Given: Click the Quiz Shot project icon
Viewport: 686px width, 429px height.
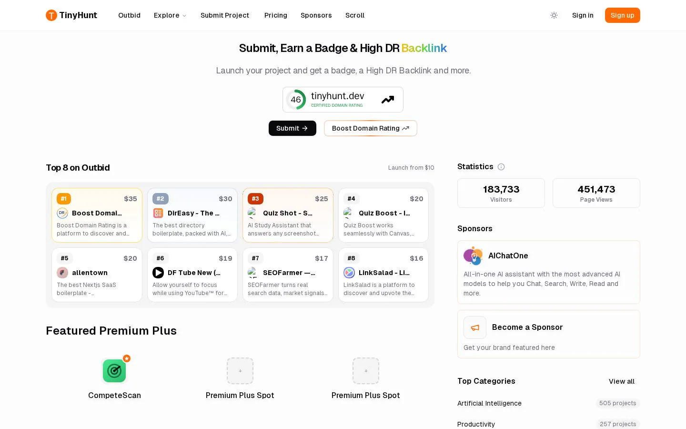Looking at the screenshot, I should [x=253, y=213].
